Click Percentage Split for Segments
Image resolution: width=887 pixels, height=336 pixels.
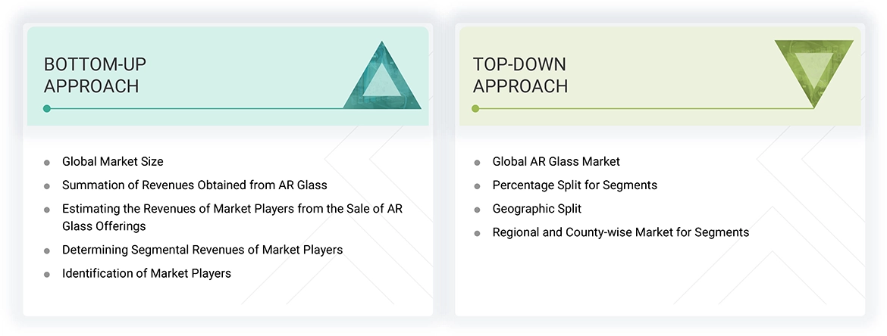click(x=575, y=185)
